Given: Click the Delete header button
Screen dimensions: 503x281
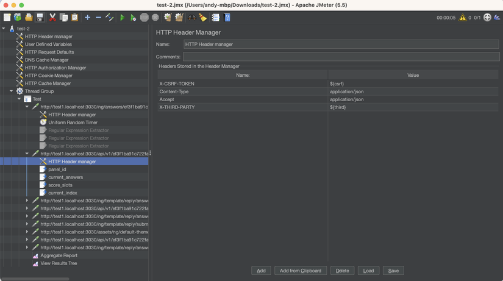Looking at the screenshot, I should [x=342, y=271].
